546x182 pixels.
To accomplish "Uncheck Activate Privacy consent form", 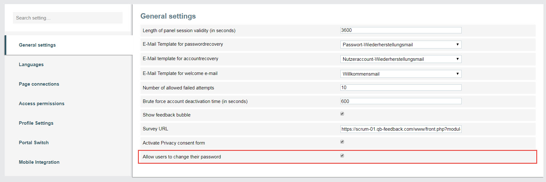I will 342,142.
